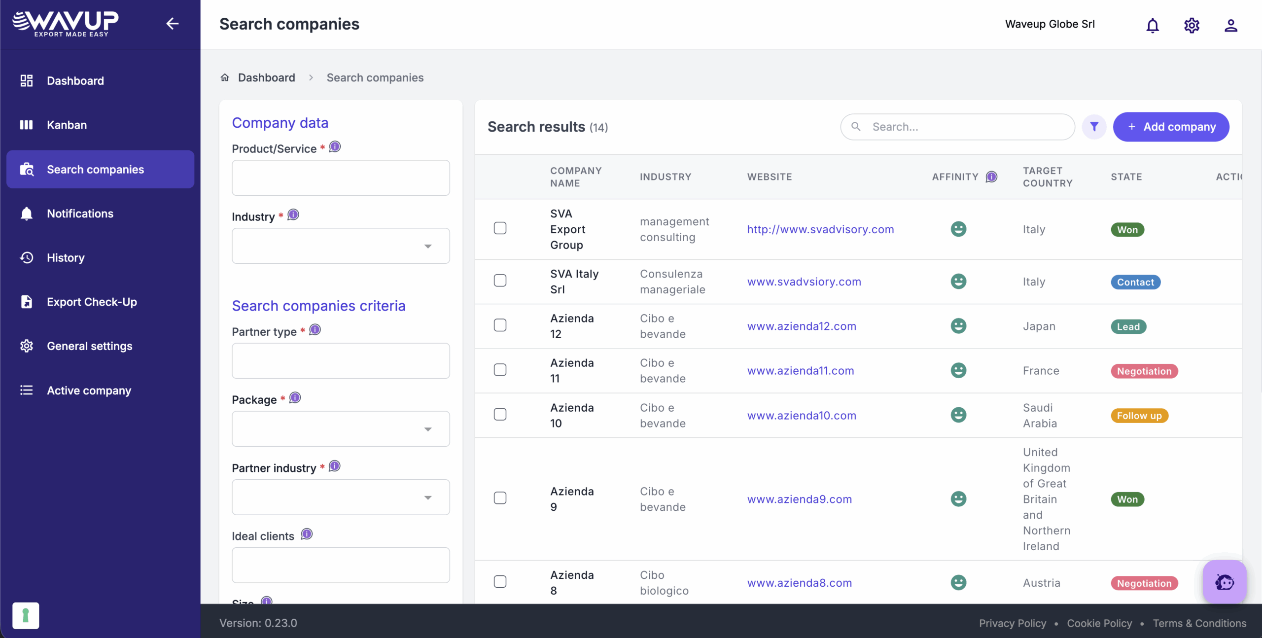Click info icon beside Product/Service label
Image resolution: width=1262 pixels, height=638 pixels.
(x=335, y=147)
